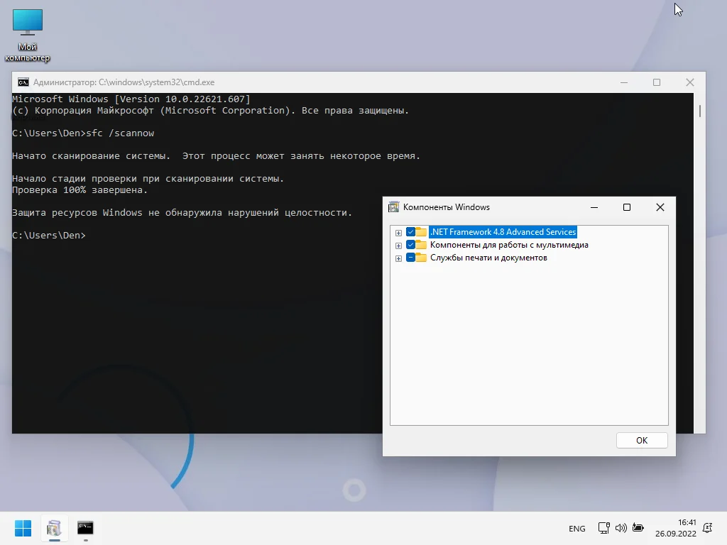Close the cmd.exe window

pos(690,82)
